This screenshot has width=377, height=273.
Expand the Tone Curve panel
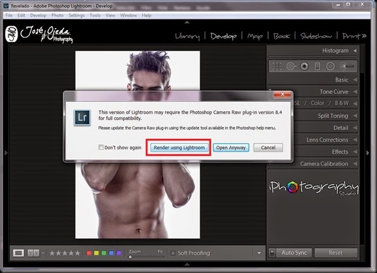coord(355,91)
